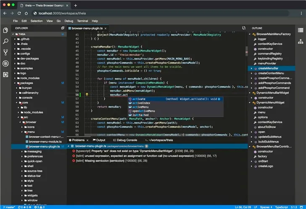This screenshot has width=306, height=209.
Task: Collapse the core folder
Action: point(16,103)
